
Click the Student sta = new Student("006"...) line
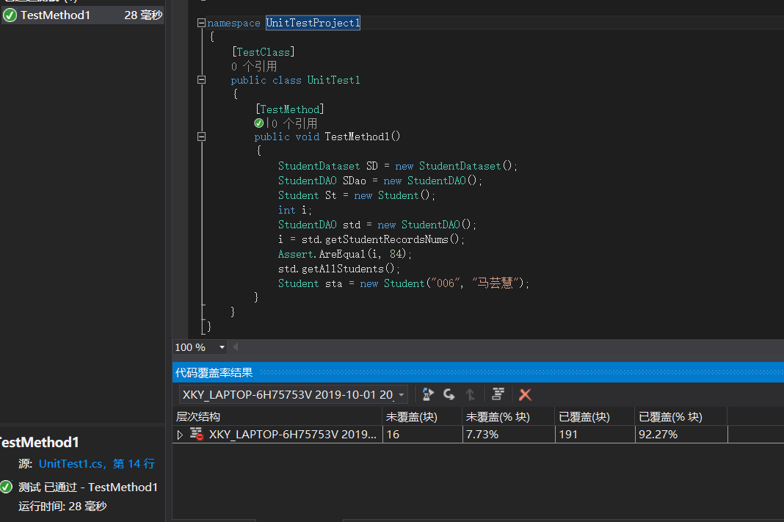[x=404, y=283]
